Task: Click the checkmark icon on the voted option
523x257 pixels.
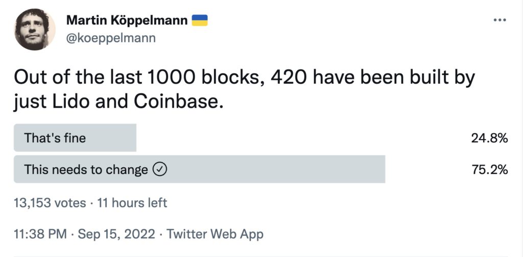Action: pos(160,170)
